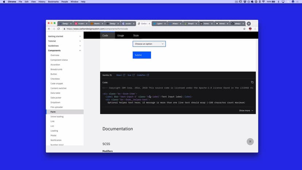The height and width of the screenshot is (170, 302).
Task: Switch to the Usage tab
Action: click(x=120, y=35)
